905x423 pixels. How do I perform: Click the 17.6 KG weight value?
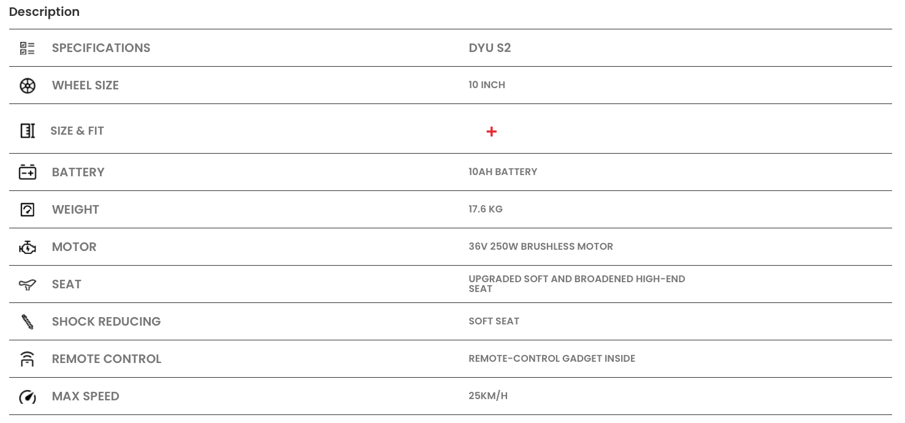(486, 209)
